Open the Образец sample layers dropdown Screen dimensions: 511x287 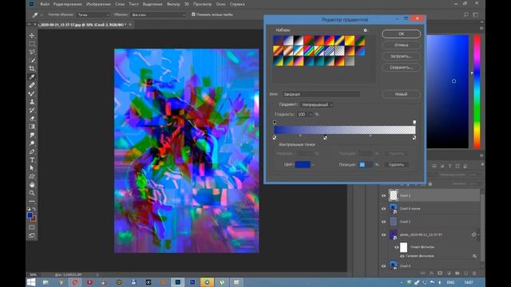158,14
